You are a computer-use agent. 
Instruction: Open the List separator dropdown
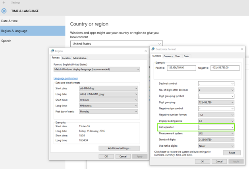216,127
